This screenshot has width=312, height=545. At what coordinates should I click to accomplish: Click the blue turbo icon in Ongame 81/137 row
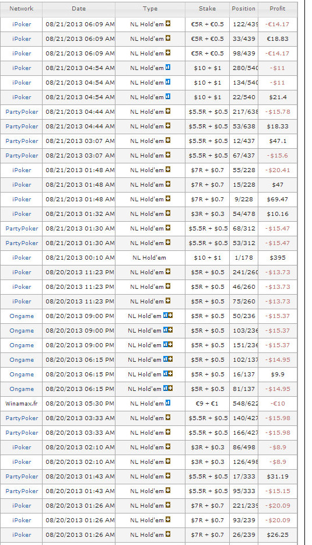point(166,389)
